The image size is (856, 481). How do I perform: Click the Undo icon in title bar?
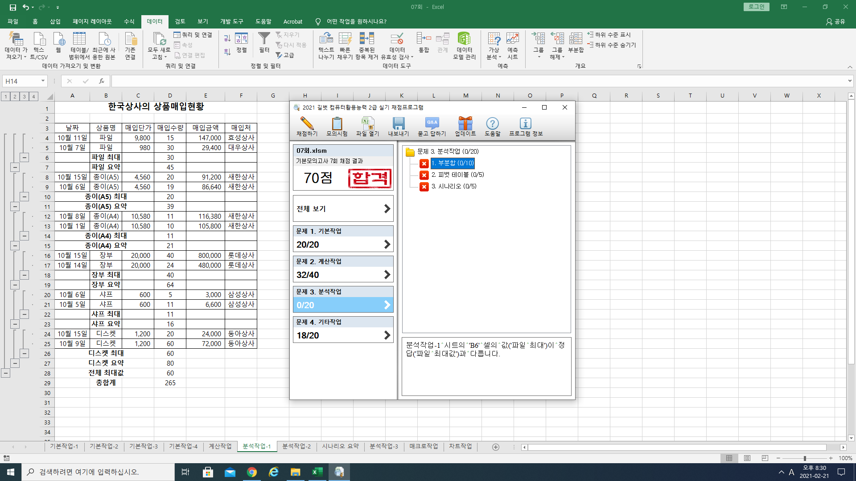pyautogui.click(x=26, y=7)
